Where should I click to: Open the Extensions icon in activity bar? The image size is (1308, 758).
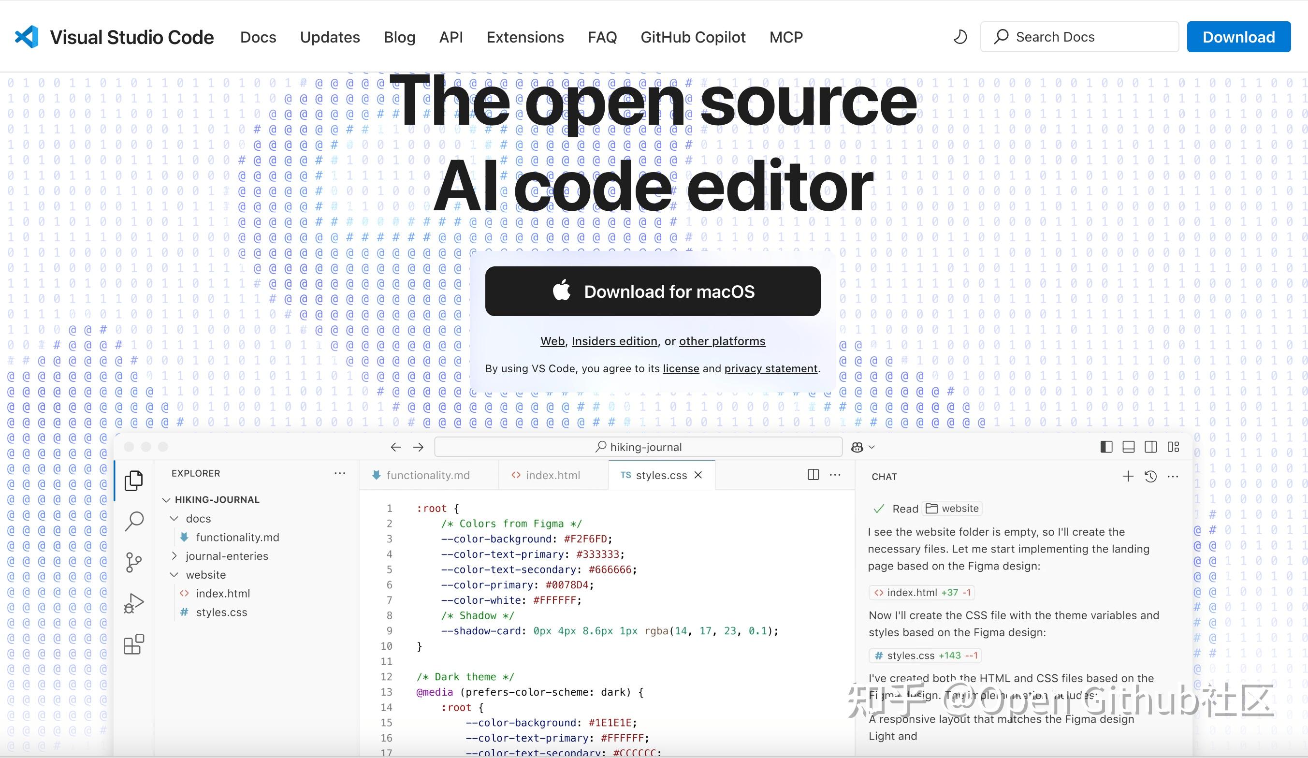[x=134, y=644]
